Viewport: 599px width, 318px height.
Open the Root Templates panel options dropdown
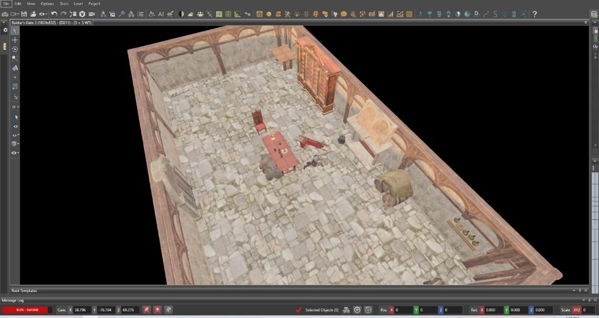[573, 290]
